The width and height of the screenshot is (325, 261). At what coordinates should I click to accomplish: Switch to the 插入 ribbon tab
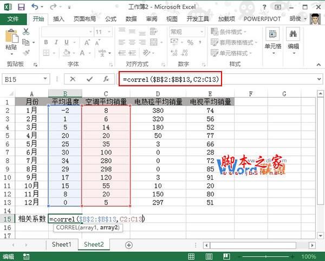(x=58, y=19)
